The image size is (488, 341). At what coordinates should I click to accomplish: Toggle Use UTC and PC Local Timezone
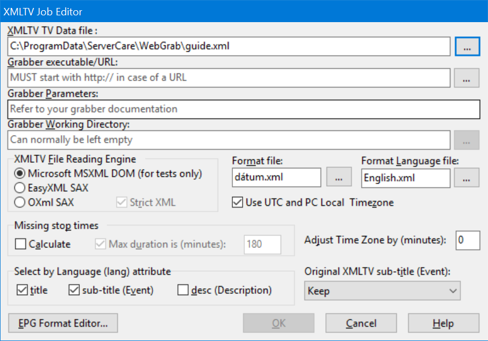pyautogui.click(x=237, y=203)
